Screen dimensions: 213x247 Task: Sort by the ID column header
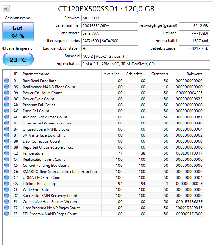(16, 74)
